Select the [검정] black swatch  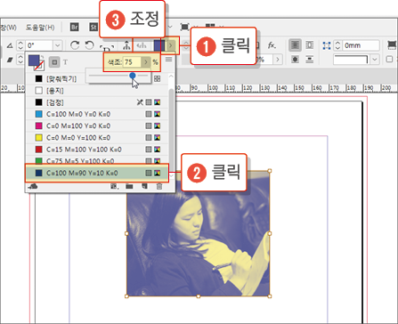pyautogui.click(x=97, y=102)
